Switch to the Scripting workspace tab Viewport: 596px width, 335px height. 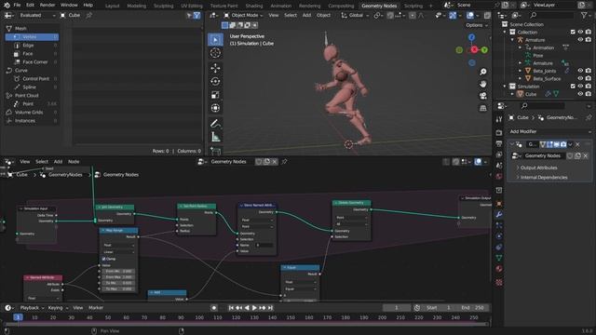413,6
